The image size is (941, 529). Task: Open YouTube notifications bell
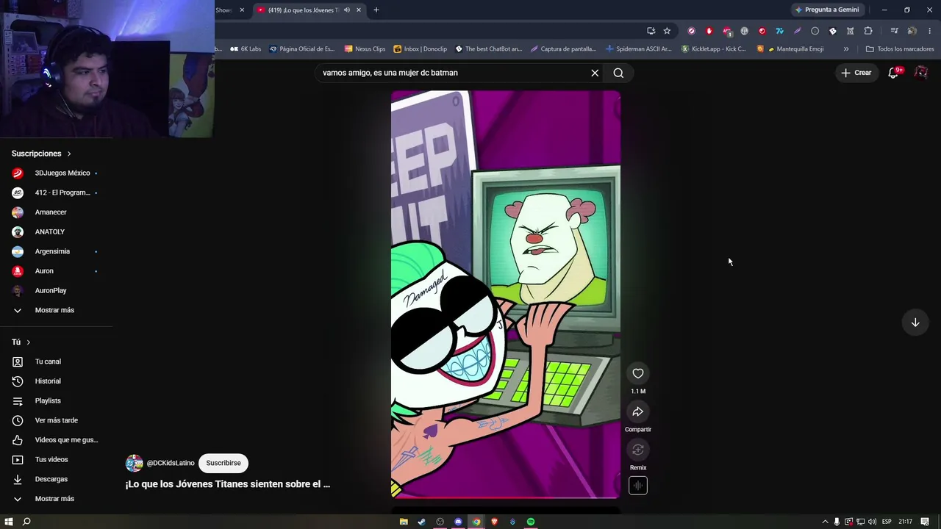[x=894, y=73]
